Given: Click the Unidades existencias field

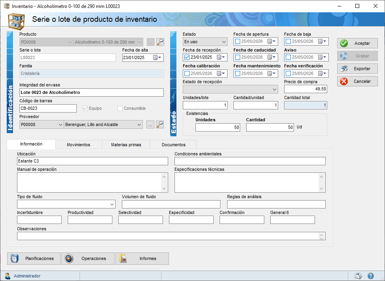Looking at the screenshot, I should tap(218, 127).
